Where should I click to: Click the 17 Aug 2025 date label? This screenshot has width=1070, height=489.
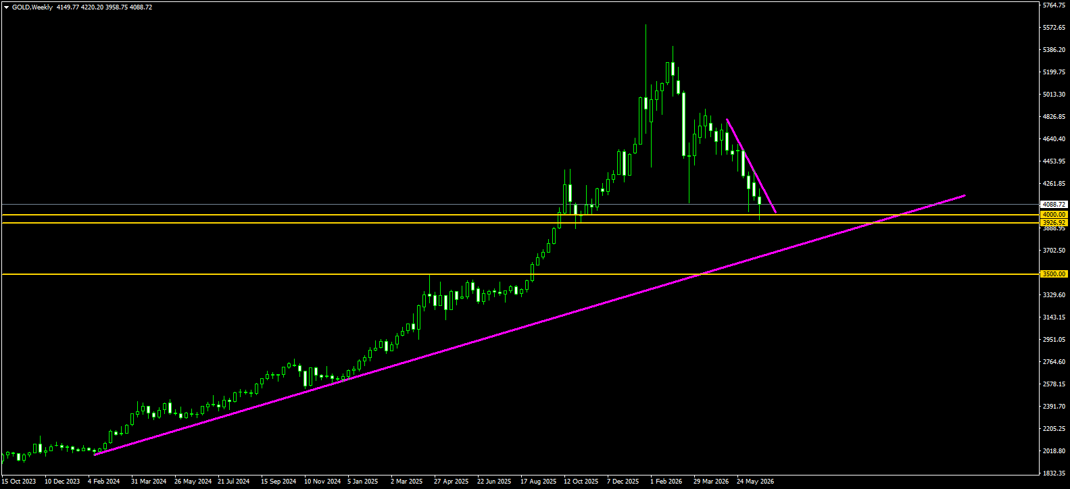tap(538, 482)
